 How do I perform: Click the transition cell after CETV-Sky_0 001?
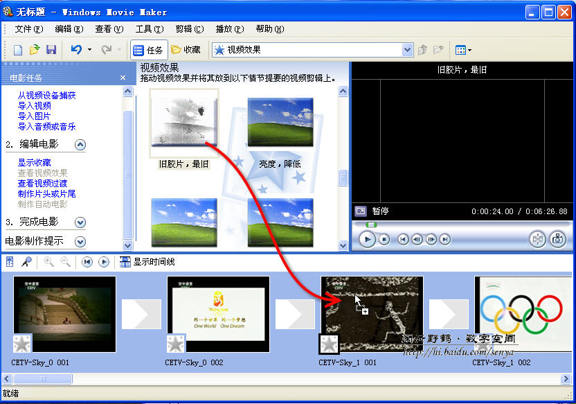pos(141,315)
